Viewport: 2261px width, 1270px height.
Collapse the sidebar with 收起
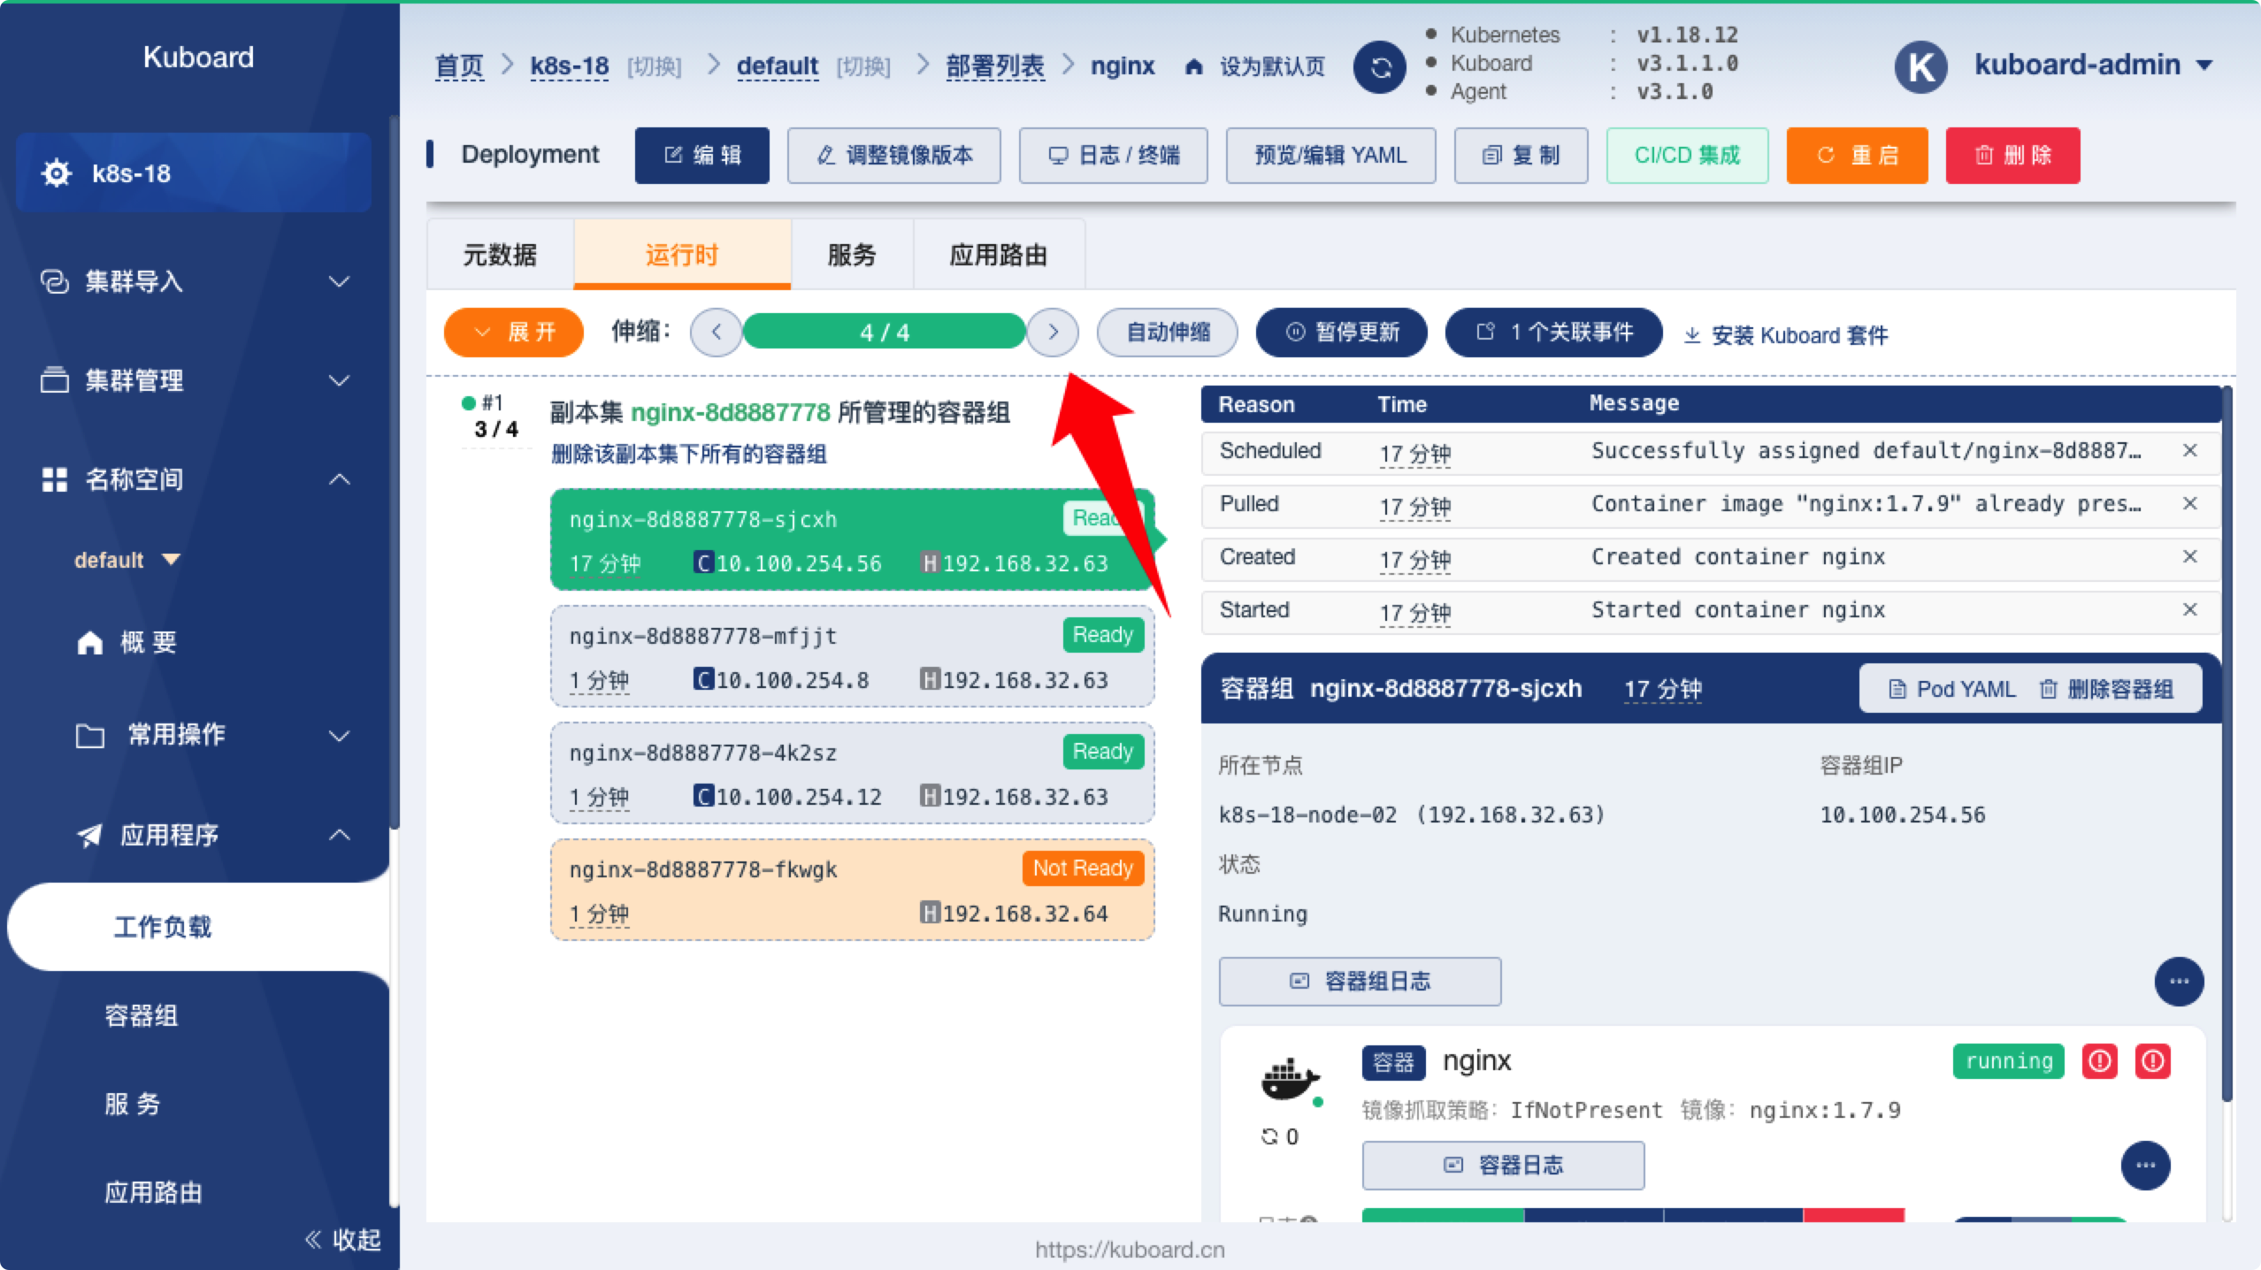[x=343, y=1240]
